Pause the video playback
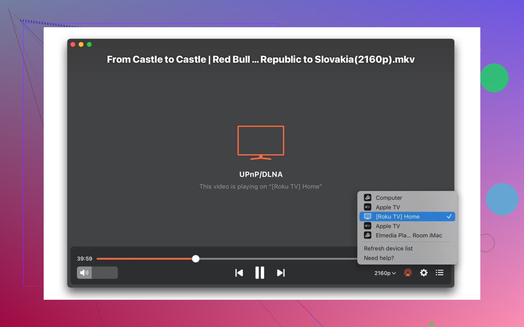Viewport: 524px width, 327px height. (x=260, y=273)
